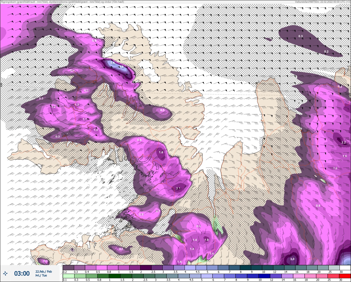351x282 pixels.
Task: Click the 1.8 precipitation value on the map
Action: [161, 152]
